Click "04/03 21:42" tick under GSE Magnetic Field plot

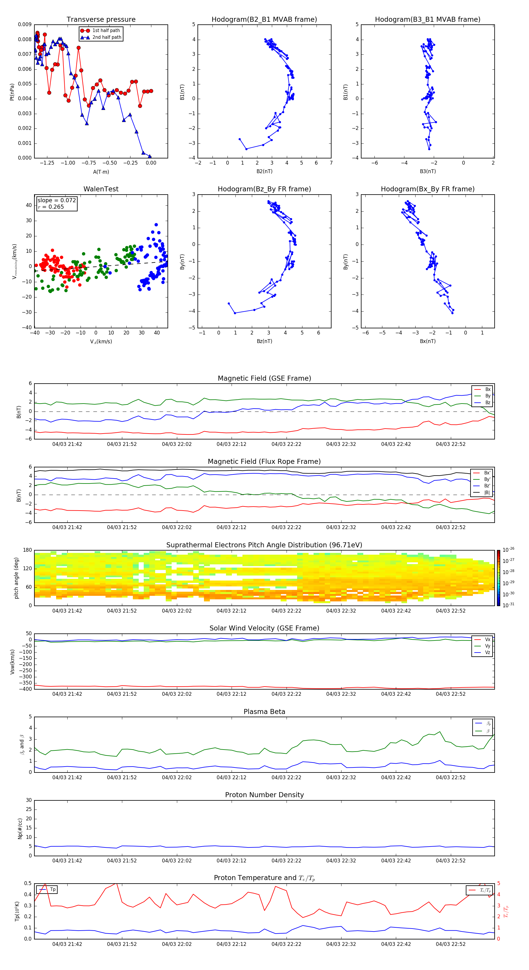click(x=67, y=444)
